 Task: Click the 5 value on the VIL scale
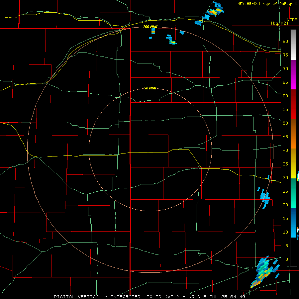pos(287,246)
